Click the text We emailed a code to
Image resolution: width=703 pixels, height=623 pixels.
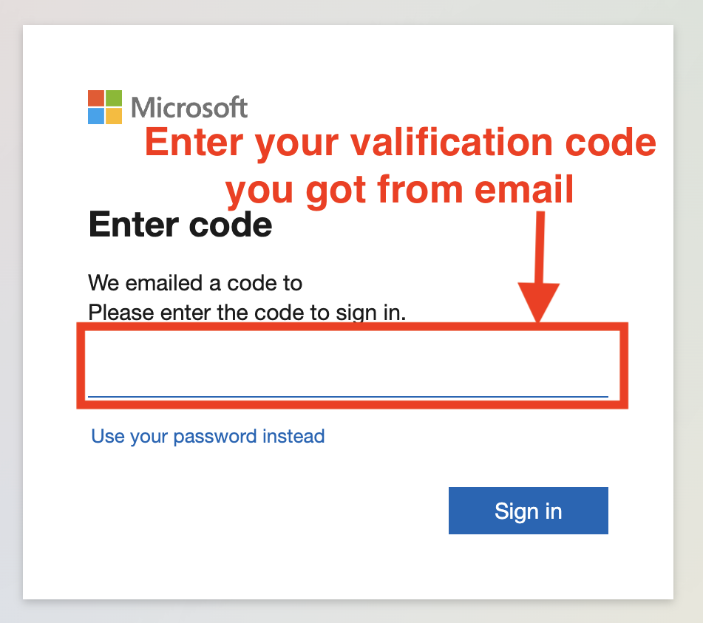[x=194, y=283]
